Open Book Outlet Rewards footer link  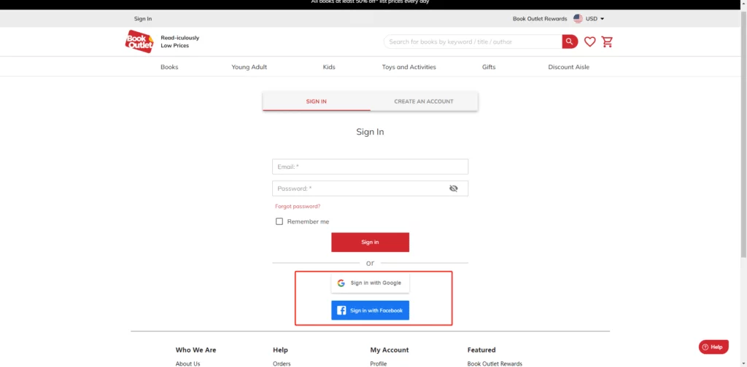click(x=495, y=363)
